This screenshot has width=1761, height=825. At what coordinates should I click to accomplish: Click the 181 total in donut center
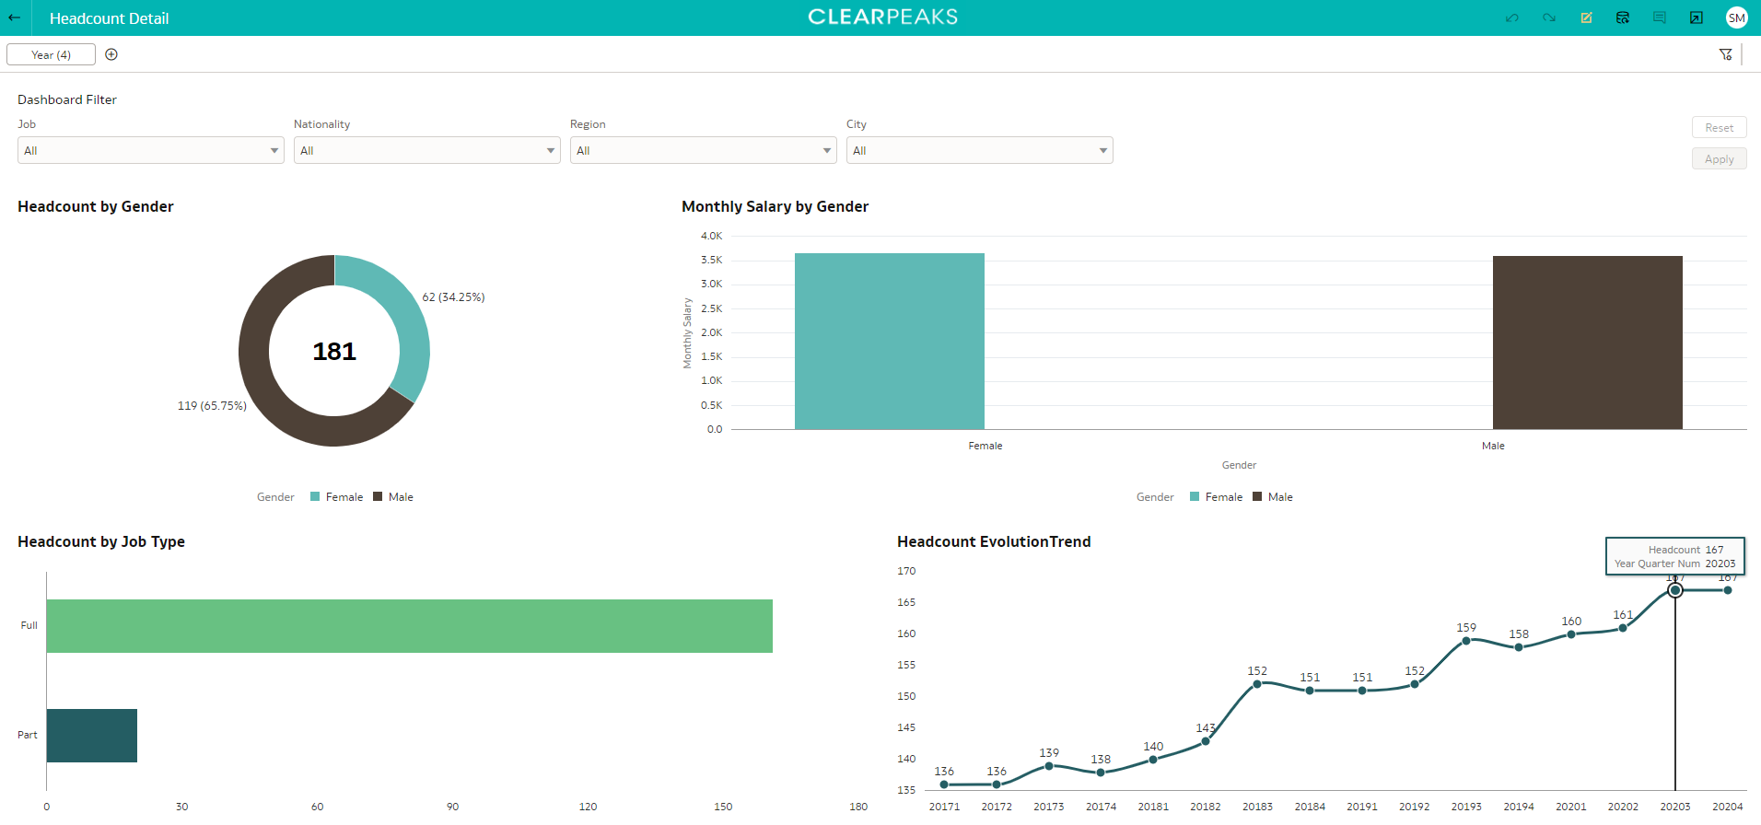(x=334, y=351)
